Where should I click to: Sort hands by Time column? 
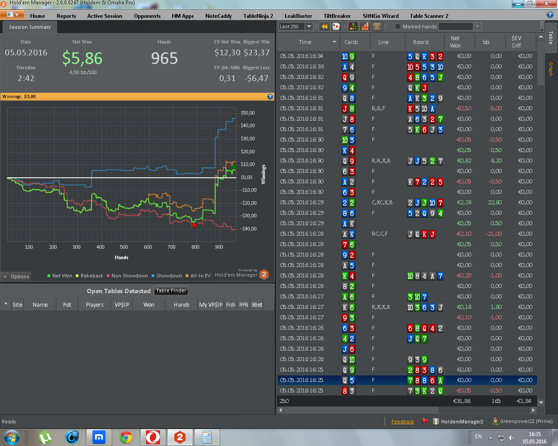(305, 42)
